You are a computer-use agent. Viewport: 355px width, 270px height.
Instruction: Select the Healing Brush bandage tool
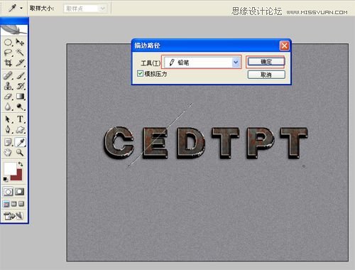click(x=8, y=75)
